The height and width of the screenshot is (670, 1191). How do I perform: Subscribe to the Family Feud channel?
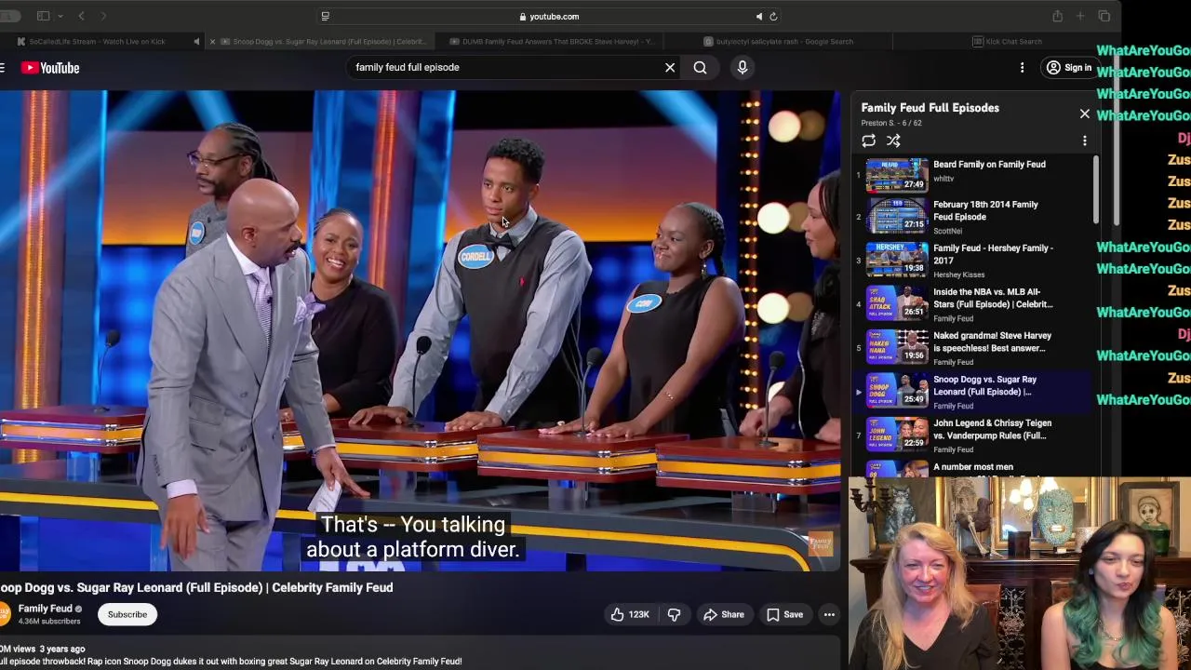pyautogui.click(x=127, y=614)
